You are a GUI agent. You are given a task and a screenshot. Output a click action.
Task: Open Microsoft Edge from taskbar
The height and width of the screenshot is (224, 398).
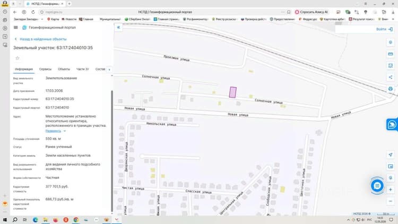click(x=35, y=220)
